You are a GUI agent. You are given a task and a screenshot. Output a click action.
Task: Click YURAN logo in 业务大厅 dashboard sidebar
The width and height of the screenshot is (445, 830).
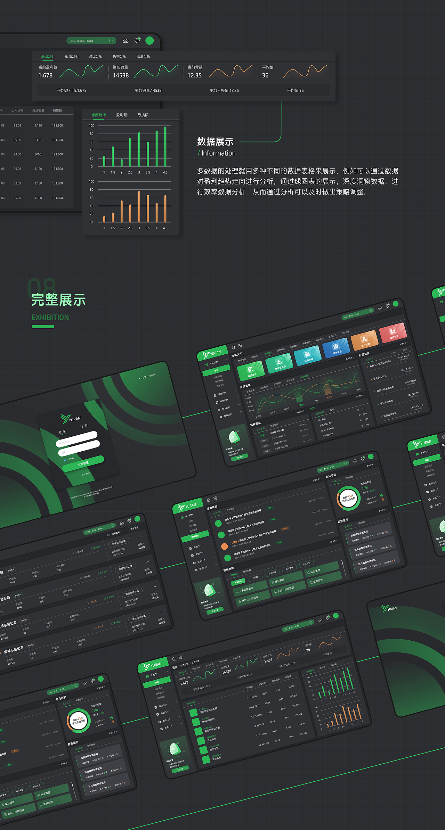[x=212, y=354]
